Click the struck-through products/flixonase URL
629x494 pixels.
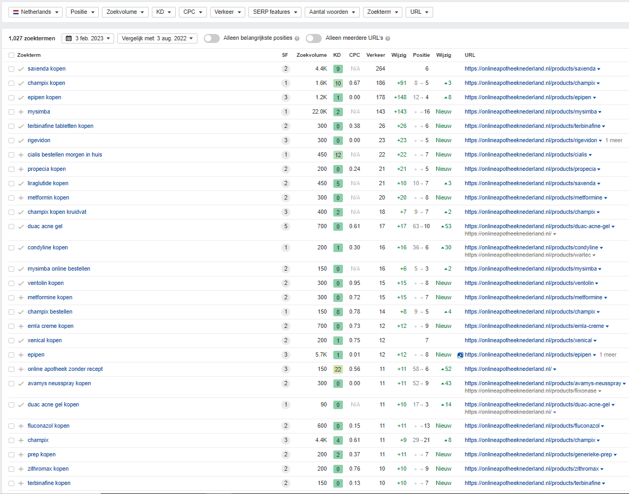(x=531, y=391)
